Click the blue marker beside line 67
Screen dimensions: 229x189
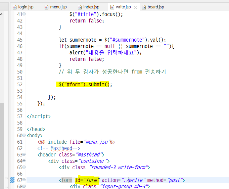(x=12, y=180)
